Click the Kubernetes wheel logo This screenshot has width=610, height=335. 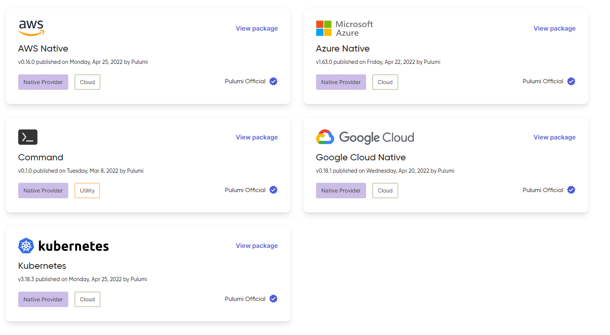tap(26, 246)
